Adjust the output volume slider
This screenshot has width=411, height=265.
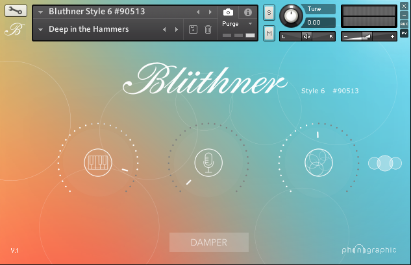click(x=369, y=36)
